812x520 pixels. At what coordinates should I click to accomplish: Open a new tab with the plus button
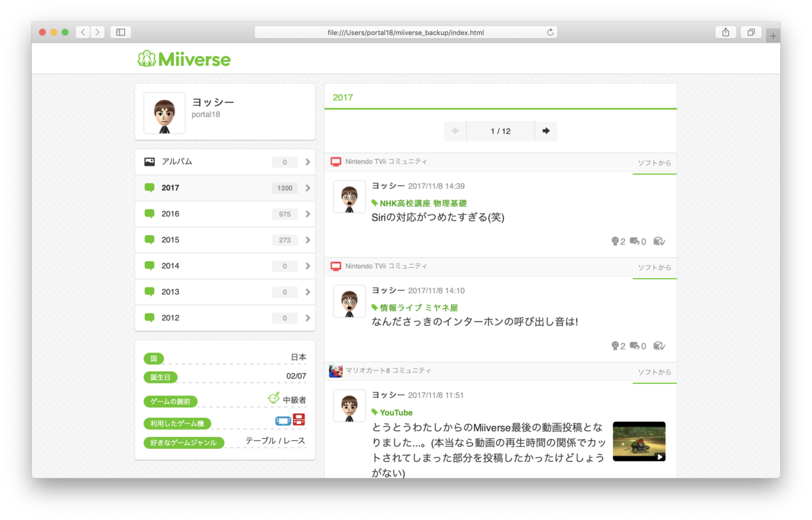(x=773, y=36)
